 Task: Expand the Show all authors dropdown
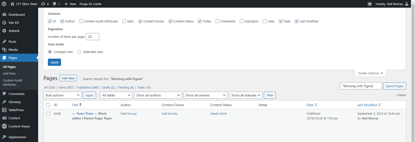point(158,95)
